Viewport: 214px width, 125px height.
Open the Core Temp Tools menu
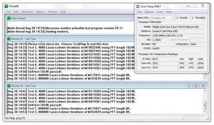pos(160,12)
